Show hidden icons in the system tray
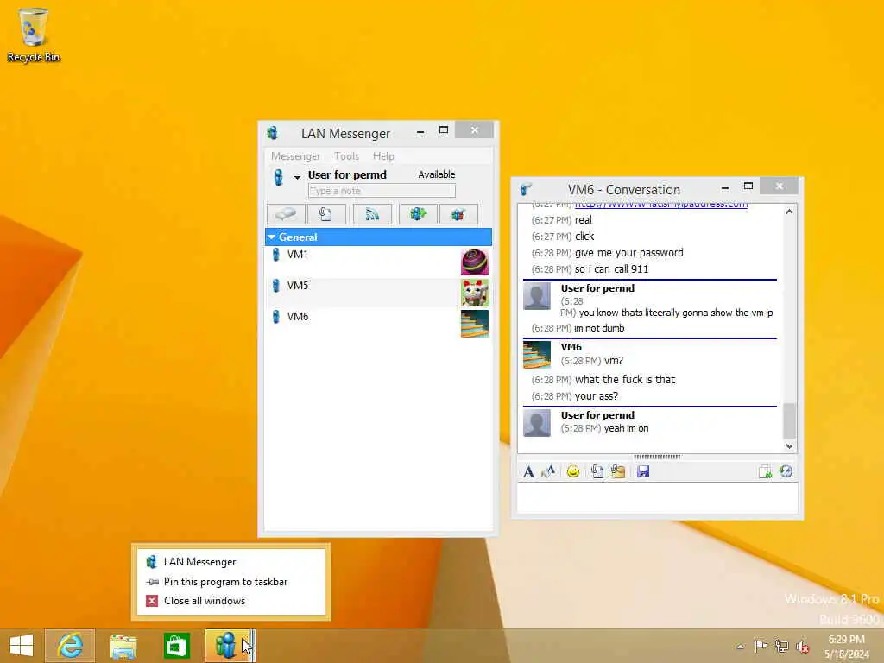884x663 pixels. 740,646
